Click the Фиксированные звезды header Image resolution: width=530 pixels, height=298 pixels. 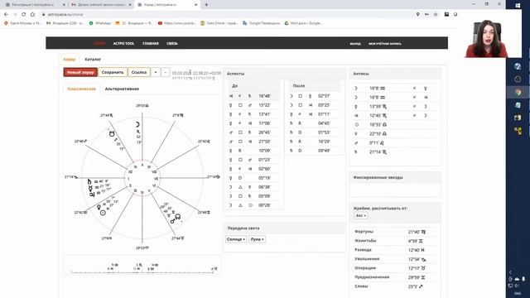click(395, 177)
